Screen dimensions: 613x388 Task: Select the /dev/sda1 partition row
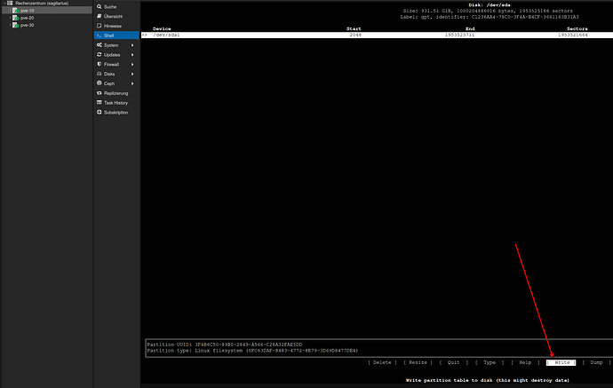pyautogui.click(x=377, y=35)
